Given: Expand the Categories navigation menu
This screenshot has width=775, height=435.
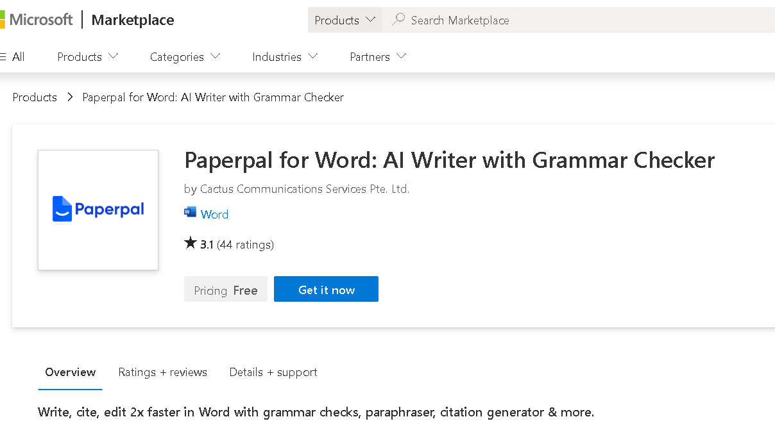Looking at the screenshot, I should [x=185, y=56].
